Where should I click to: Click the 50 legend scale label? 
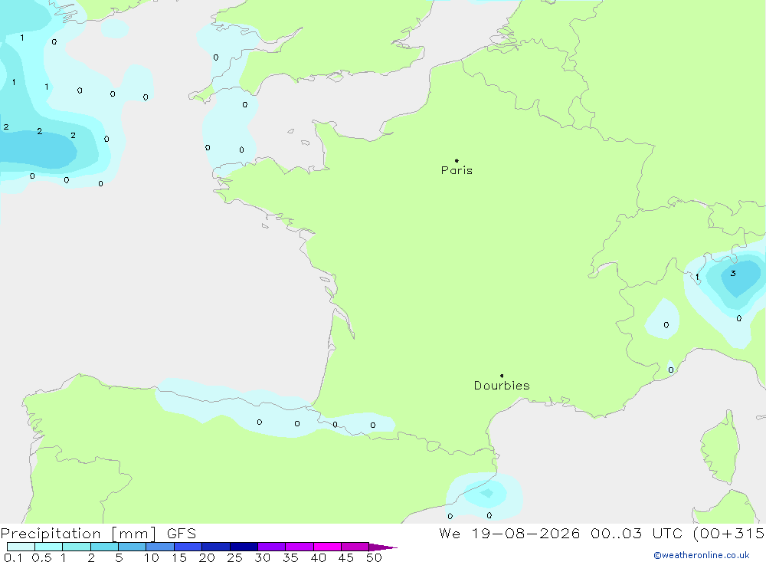point(374,557)
